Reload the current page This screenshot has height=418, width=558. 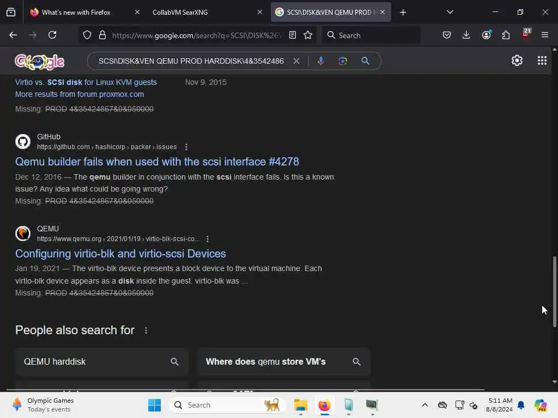(x=52, y=35)
